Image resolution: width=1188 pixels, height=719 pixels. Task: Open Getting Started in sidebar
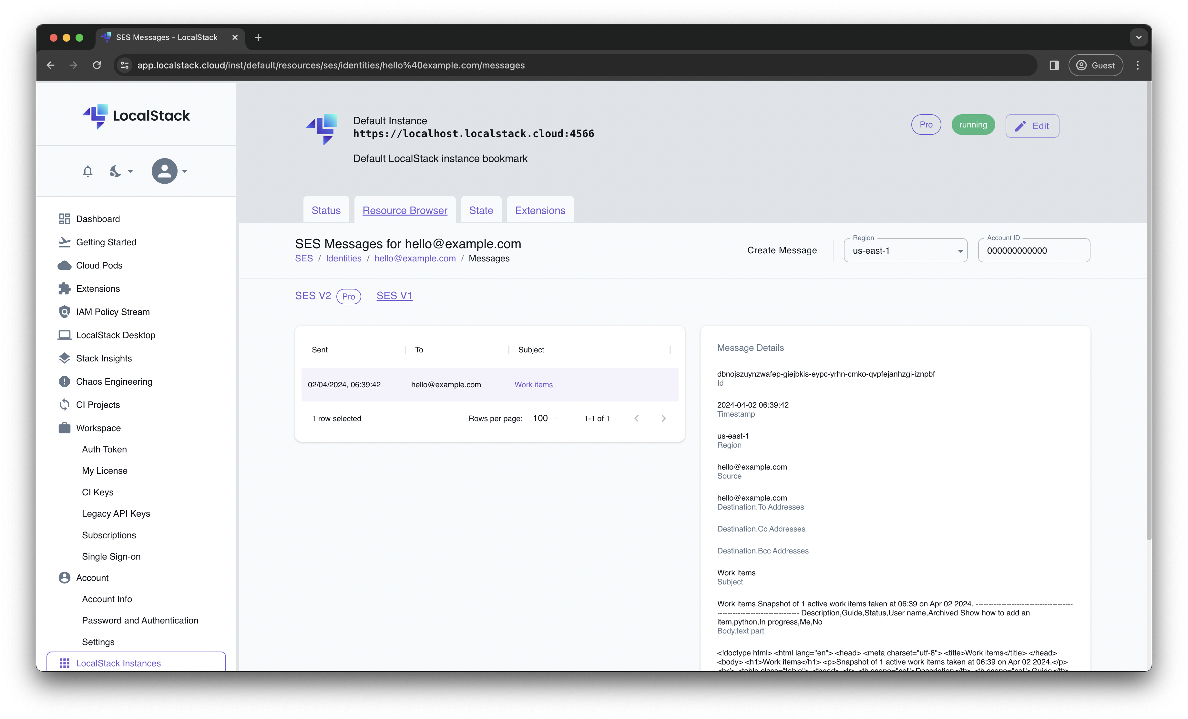pos(106,242)
